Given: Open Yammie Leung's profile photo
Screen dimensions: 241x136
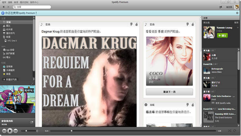Looking at the screenshot, I should coord(209,32).
